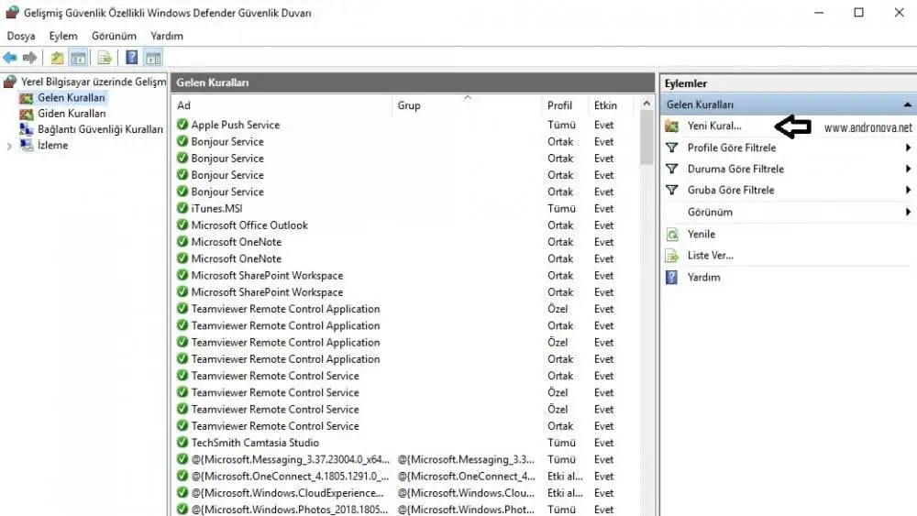Click the Liste Ver export icon

pos(672,256)
